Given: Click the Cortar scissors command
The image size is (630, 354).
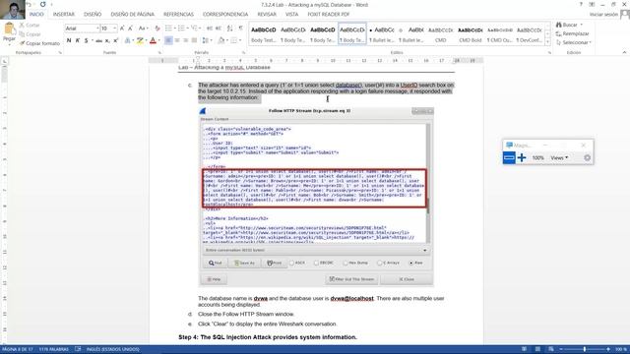Looking at the screenshot, I should 30,25.
